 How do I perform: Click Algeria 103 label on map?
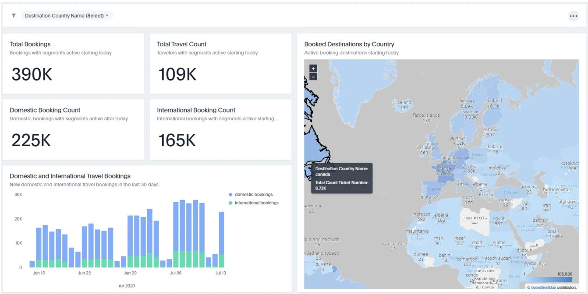point(441,217)
